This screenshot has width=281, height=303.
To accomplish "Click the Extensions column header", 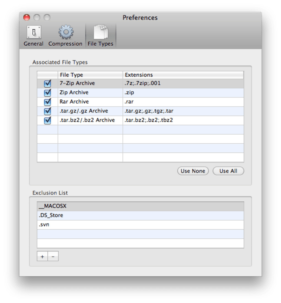I will point(183,75).
